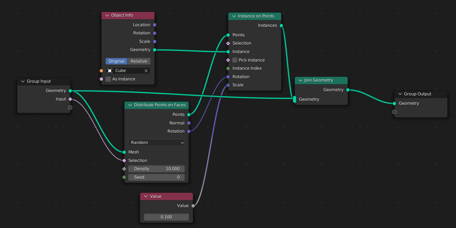Select the Value node title
The width and height of the screenshot is (456, 228).
[156, 196]
